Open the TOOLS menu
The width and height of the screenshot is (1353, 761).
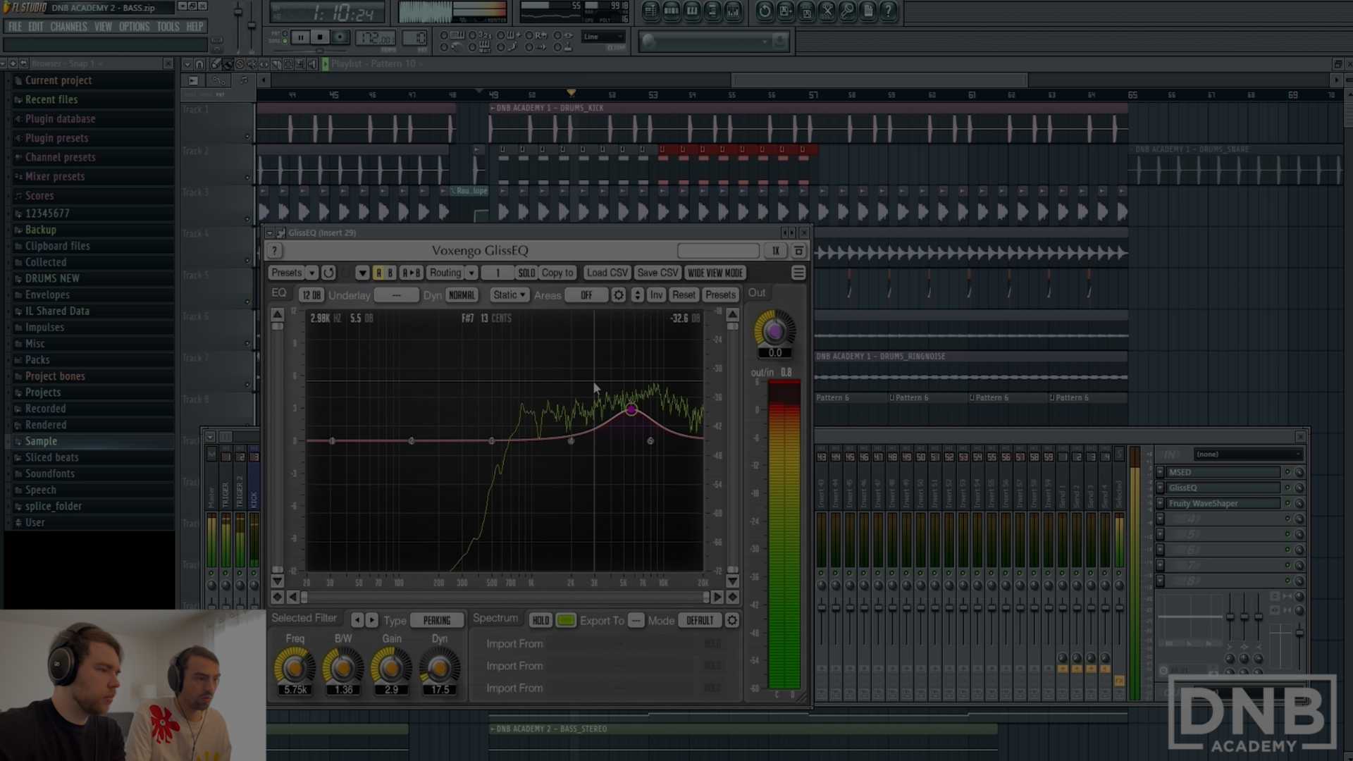coord(168,27)
